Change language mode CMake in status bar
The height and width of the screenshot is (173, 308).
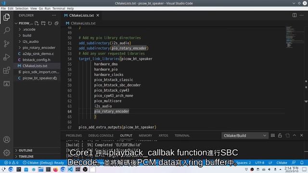point(282,162)
